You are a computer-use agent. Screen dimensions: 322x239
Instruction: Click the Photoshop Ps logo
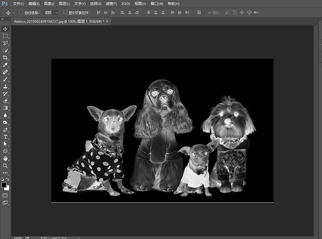(5, 3)
